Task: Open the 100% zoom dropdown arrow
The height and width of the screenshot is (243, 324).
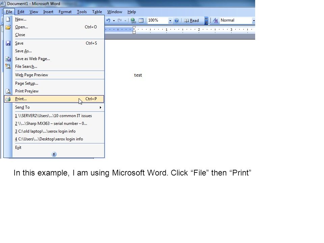Action: (x=170, y=21)
